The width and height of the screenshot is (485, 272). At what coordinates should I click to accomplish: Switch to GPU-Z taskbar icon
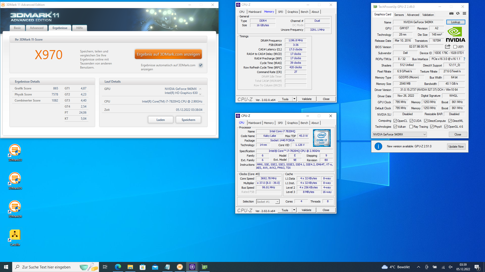[205, 267]
